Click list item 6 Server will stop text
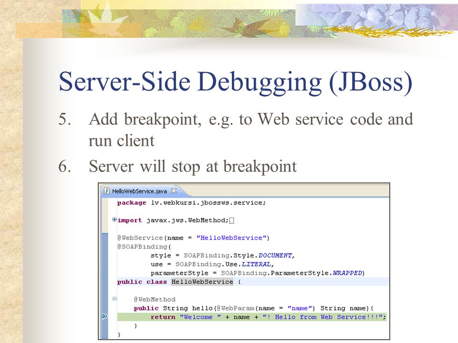Image resolution: width=458 pixels, height=343 pixels. 192,166
